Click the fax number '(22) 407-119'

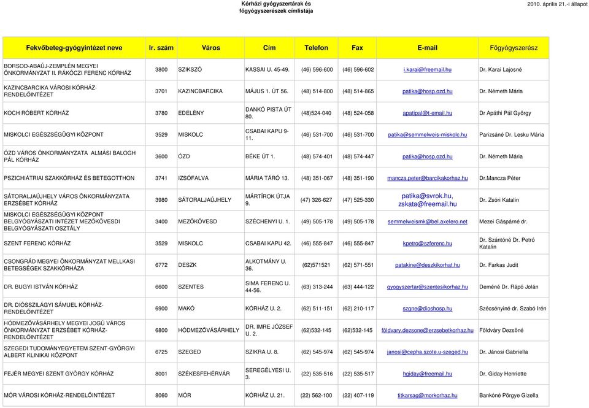pos(358,395)
